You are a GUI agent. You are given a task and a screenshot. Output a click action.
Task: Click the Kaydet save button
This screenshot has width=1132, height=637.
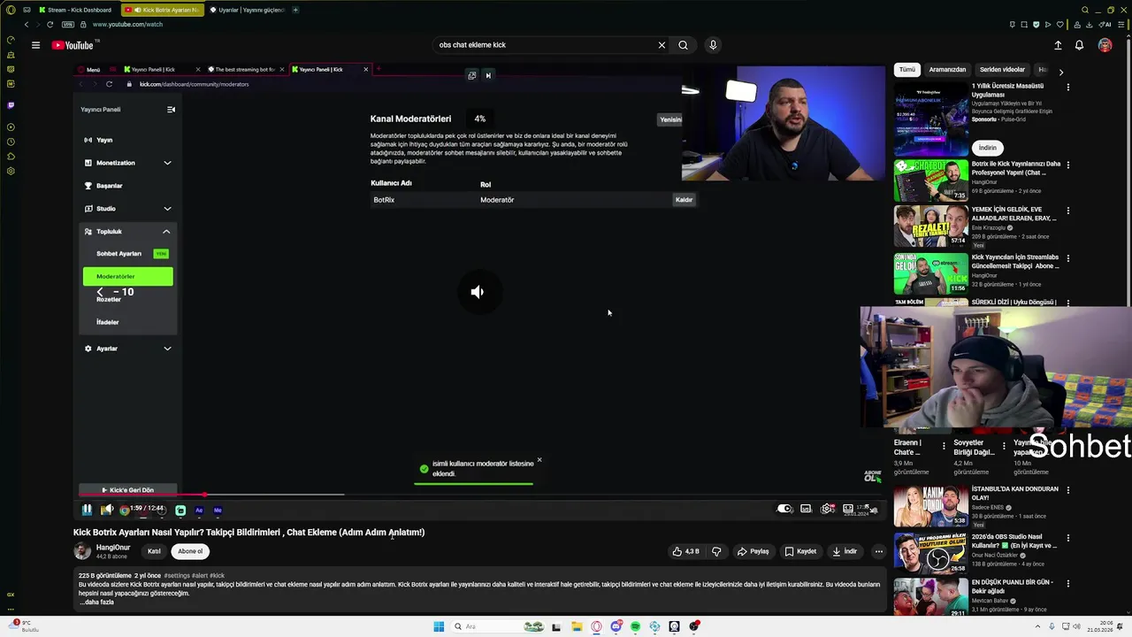[x=800, y=551]
